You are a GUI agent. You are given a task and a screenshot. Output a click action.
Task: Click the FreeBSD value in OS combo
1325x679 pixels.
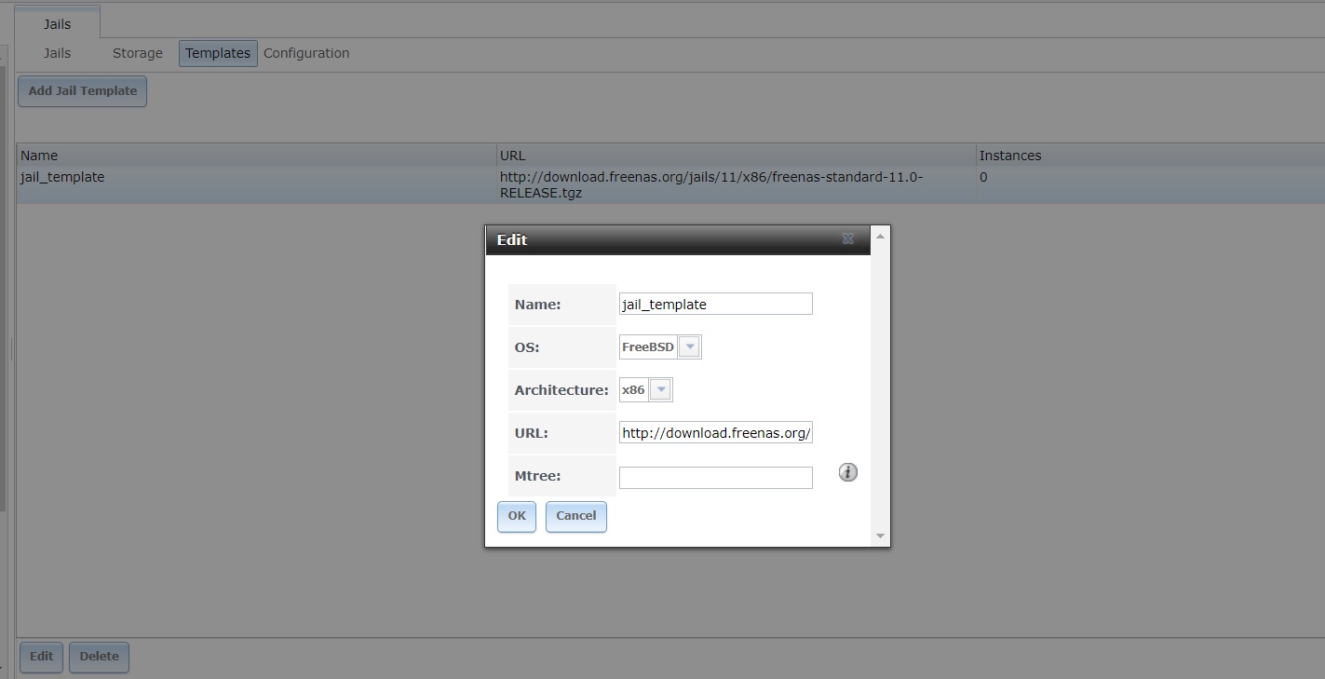(x=648, y=347)
